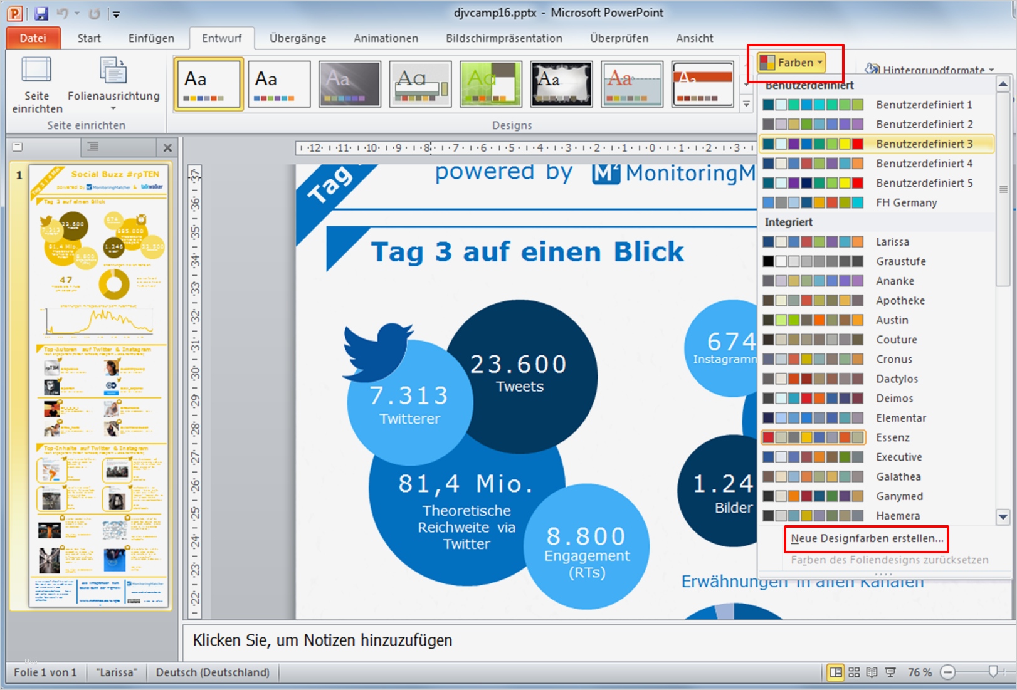1017x690 pixels.
Task: Select the Austin color scheme
Action: [x=877, y=320]
